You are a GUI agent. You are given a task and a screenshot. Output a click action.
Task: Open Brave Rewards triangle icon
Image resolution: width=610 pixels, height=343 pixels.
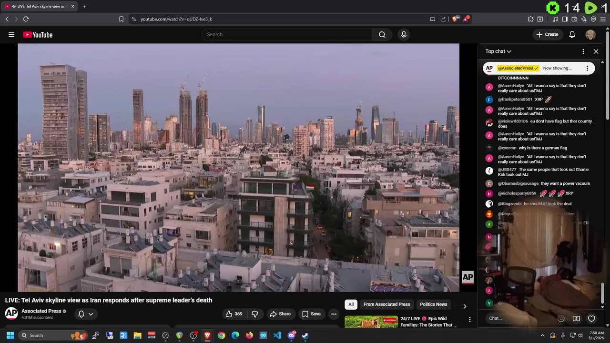467,19
